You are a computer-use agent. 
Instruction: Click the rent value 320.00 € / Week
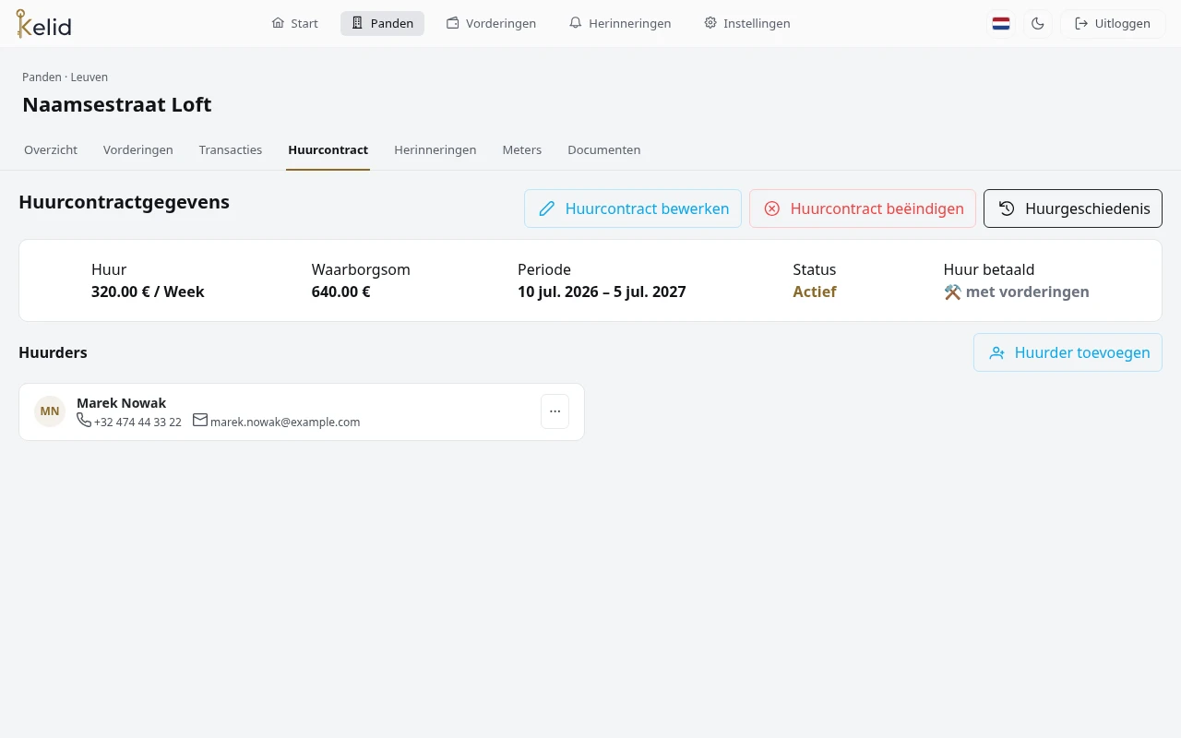[x=148, y=292]
